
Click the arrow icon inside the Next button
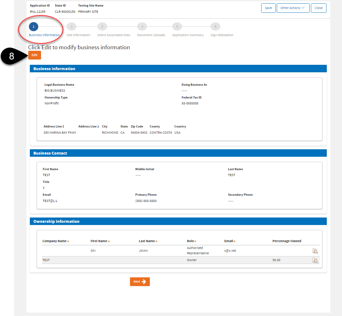[x=145, y=281]
